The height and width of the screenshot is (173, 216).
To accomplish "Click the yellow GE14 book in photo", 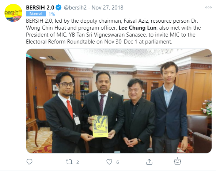I will [100, 127].
